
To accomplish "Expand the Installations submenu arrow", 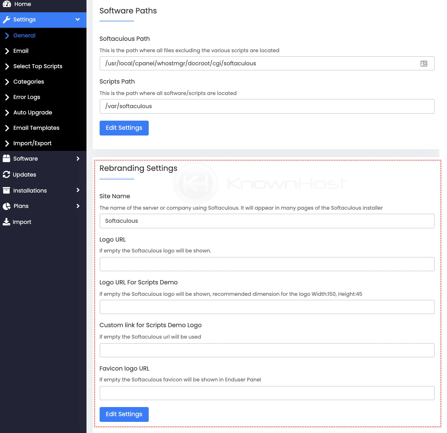I will [x=78, y=190].
